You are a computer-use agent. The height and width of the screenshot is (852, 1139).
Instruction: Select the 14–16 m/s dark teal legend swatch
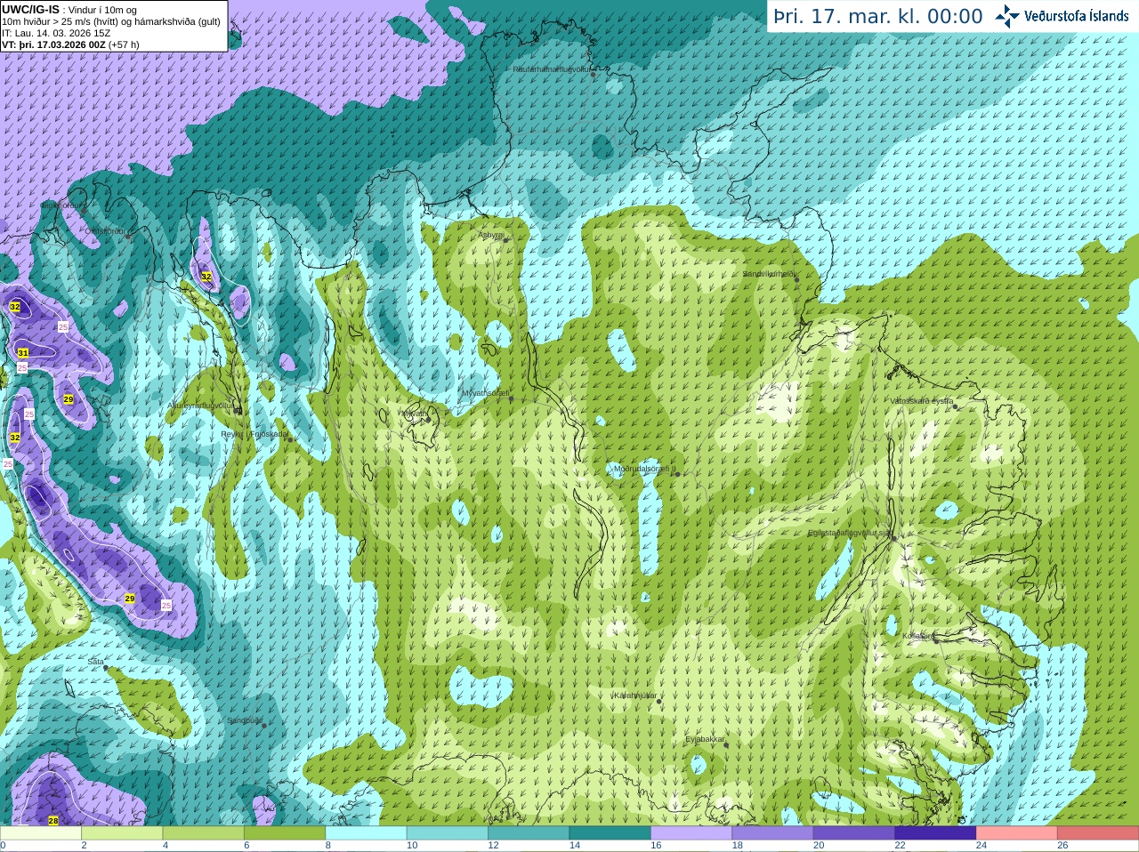(610, 833)
